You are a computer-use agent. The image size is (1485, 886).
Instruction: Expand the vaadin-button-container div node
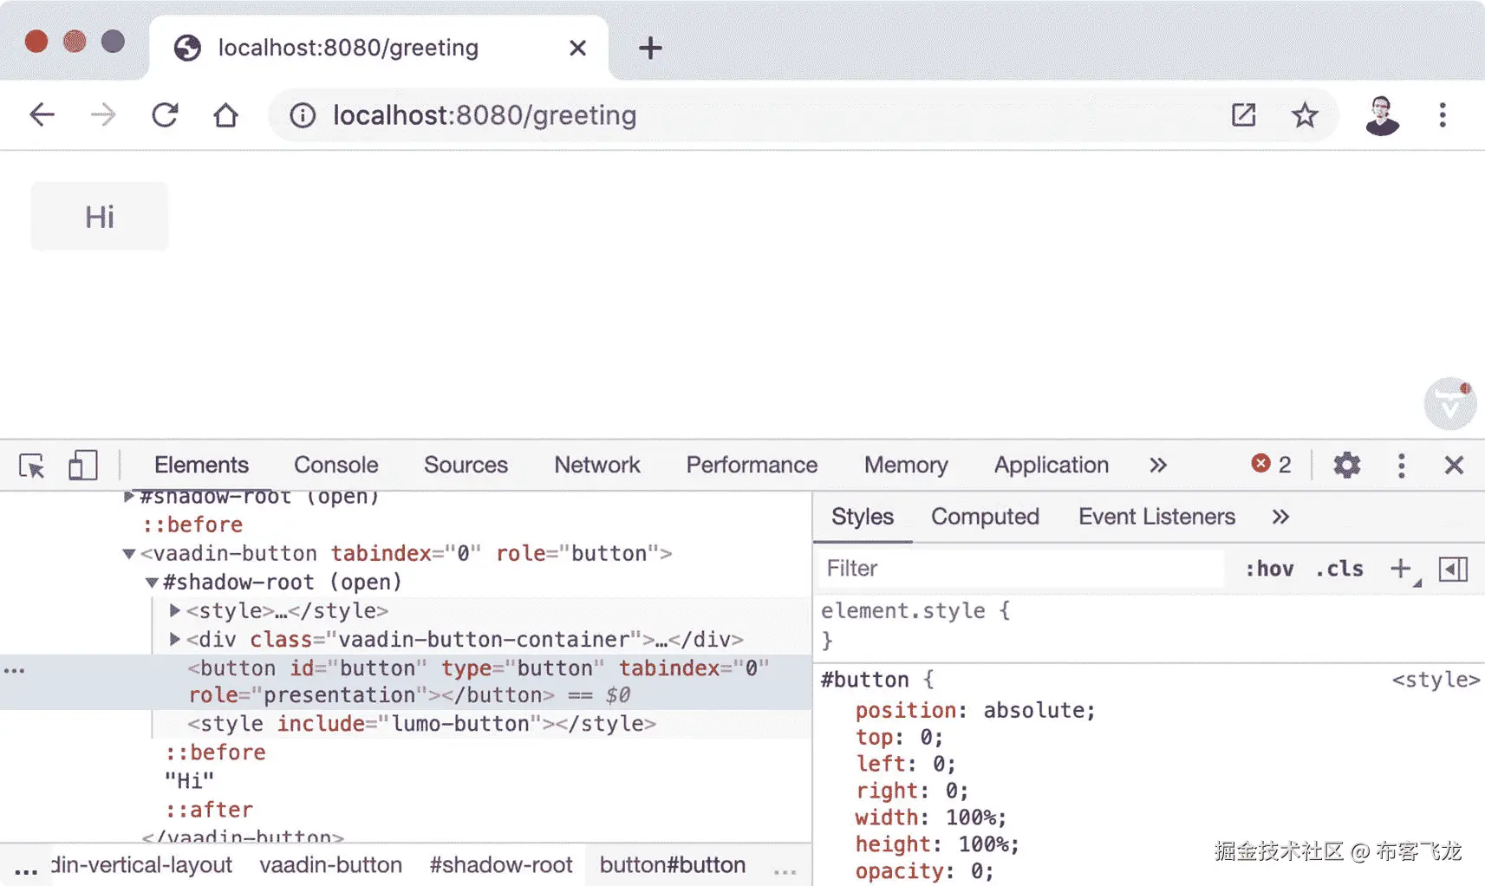tap(175, 640)
